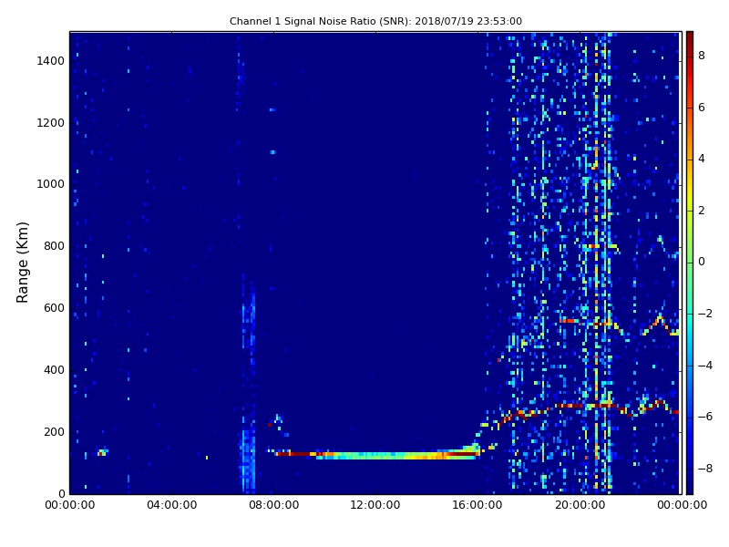Click the y-axis tick label "400"

pyautogui.click(x=54, y=370)
